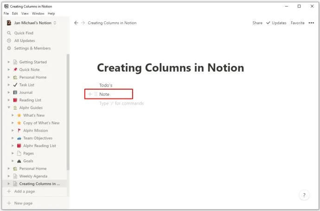320x211 pixels.
Task: Select Jan Michael's Notion workspace name
Action: click(x=32, y=23)
